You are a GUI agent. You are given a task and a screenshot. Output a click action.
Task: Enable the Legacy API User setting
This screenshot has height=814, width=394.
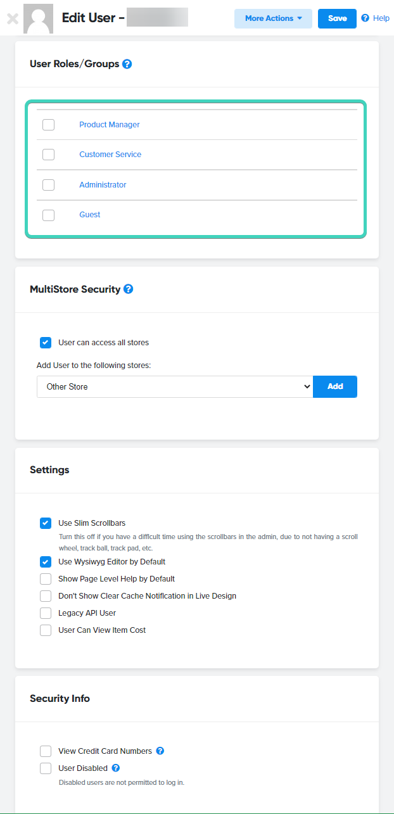45,613
